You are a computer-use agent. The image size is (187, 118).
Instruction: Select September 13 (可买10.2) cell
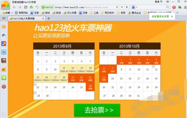click(x=81, y=69)
